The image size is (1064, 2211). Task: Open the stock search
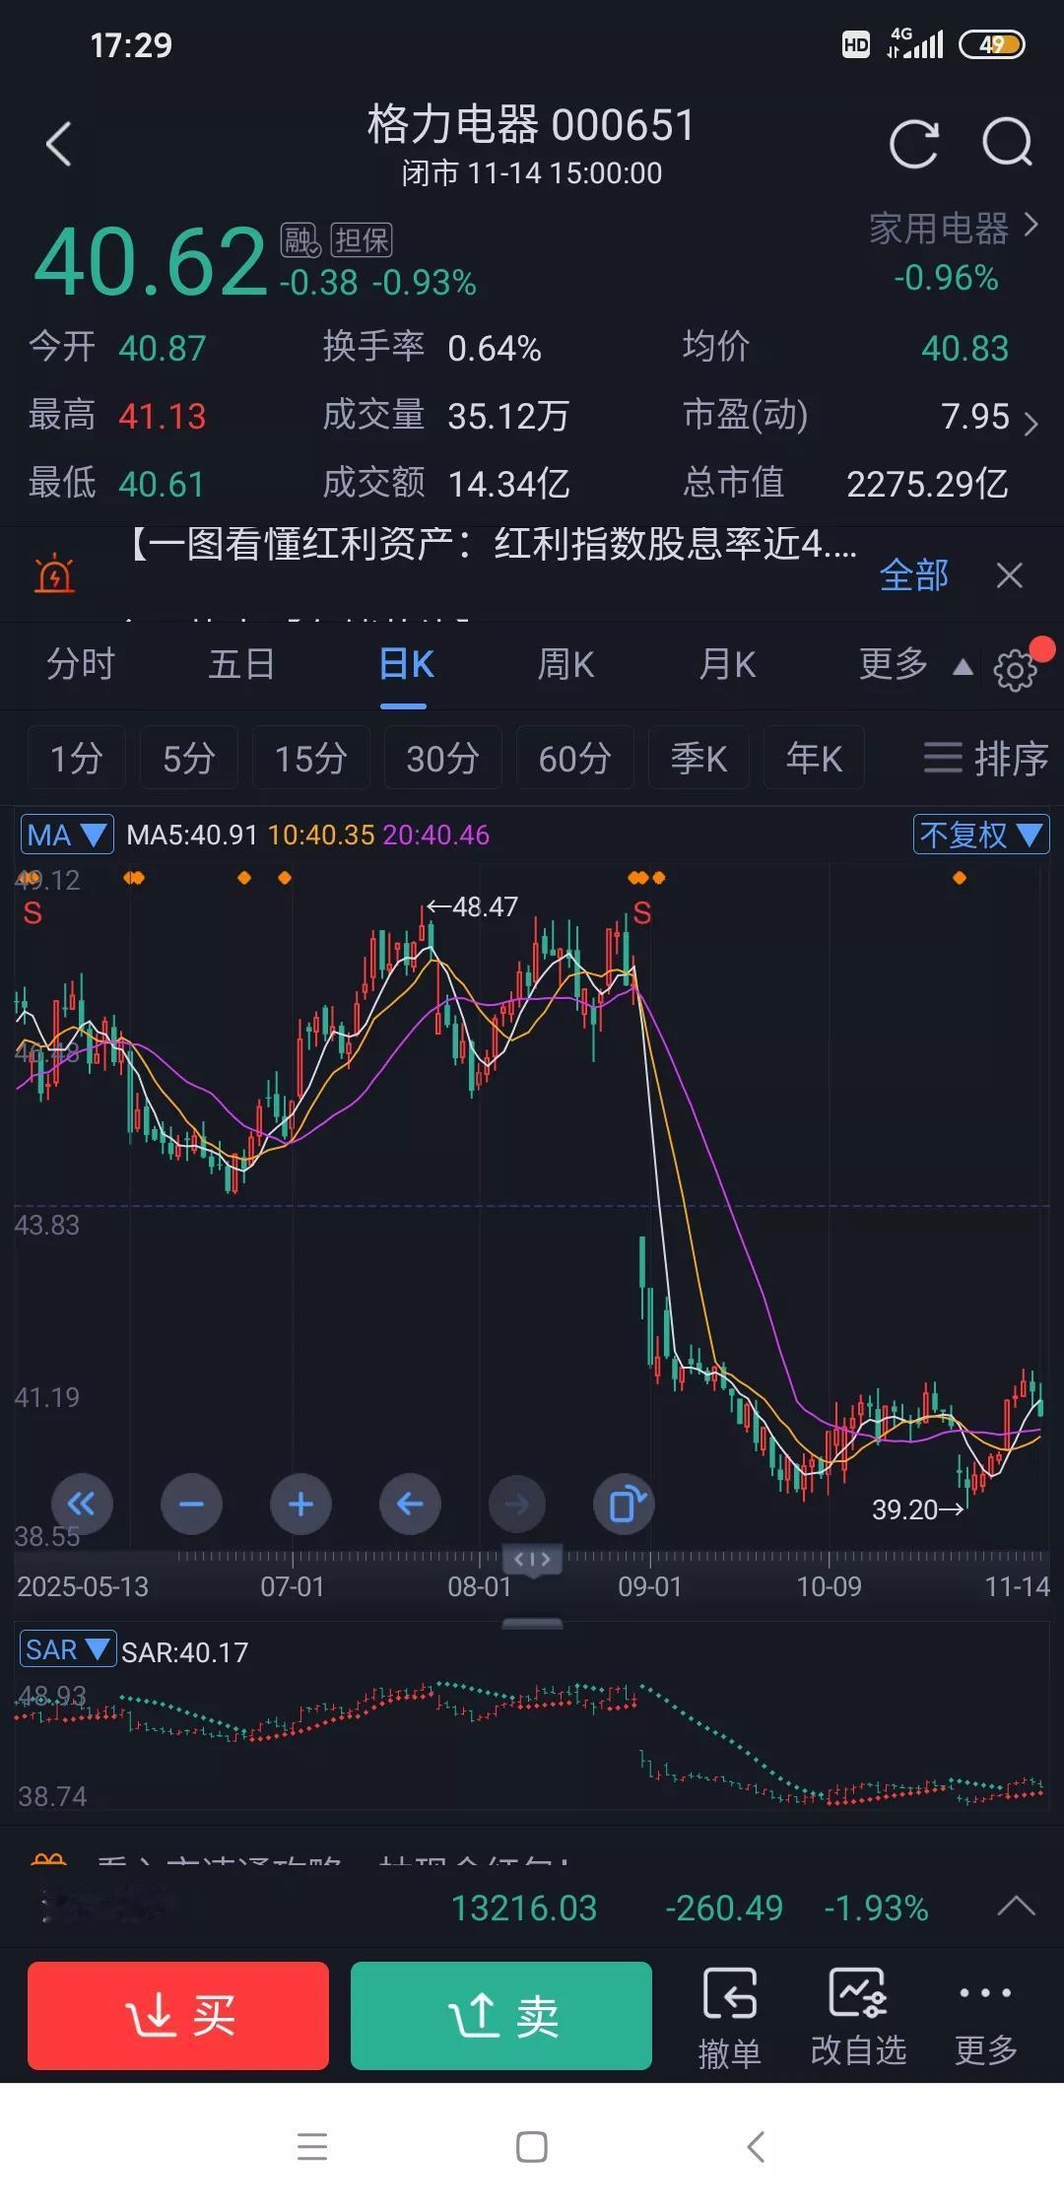pos(1007,144)
